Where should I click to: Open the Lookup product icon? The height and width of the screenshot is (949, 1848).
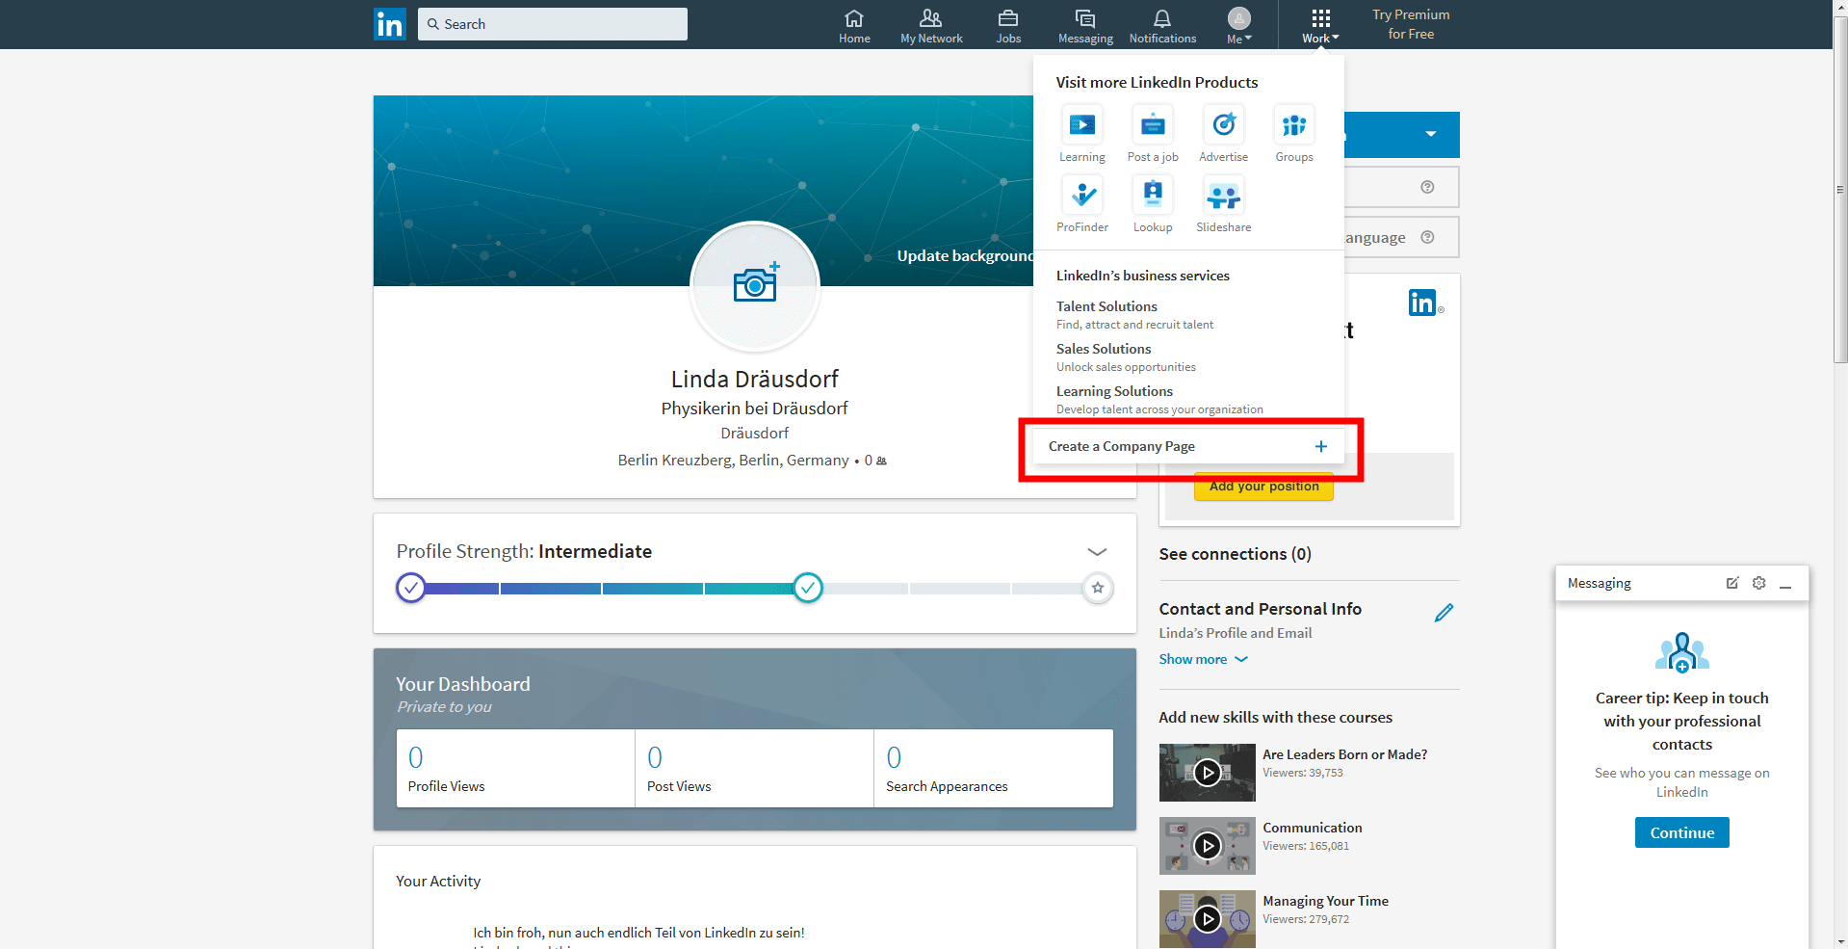tap(1153, 195)
